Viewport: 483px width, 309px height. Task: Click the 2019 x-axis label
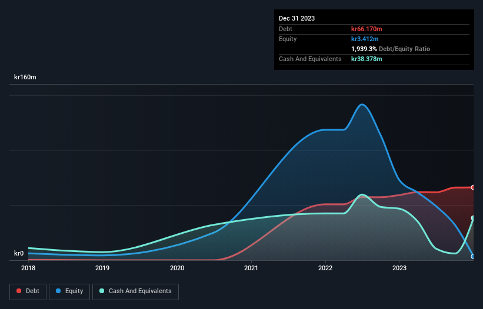(x=102, y=268)
